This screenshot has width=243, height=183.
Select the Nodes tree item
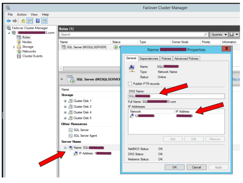pyautogui.click(x=27, y=42)
